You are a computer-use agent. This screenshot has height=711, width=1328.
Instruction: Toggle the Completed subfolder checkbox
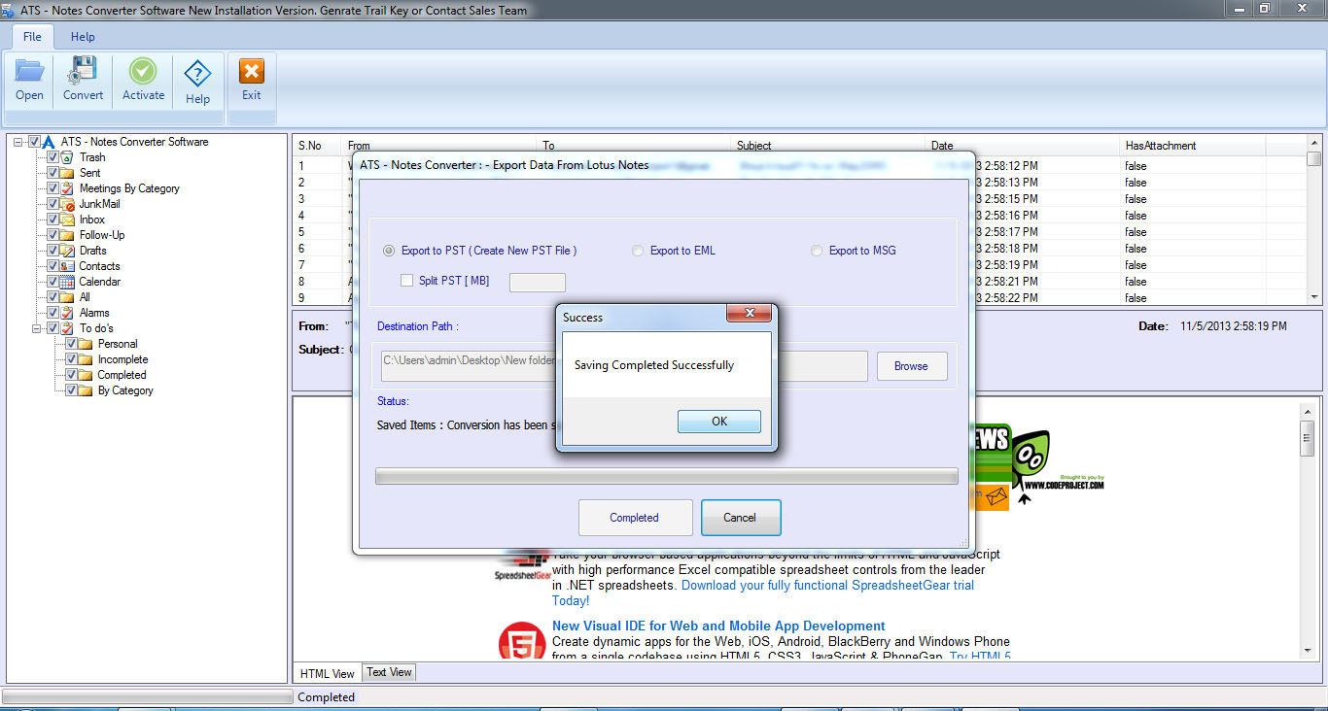71,375
